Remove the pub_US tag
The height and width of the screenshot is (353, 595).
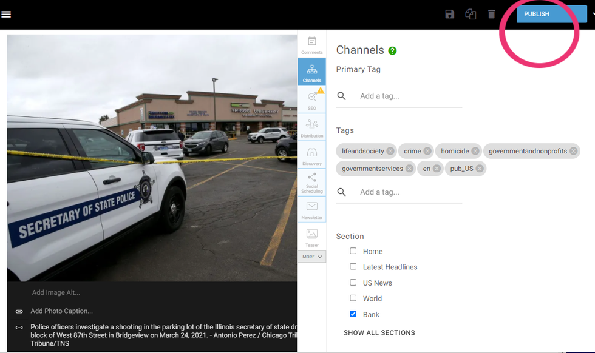click(480, 169)
